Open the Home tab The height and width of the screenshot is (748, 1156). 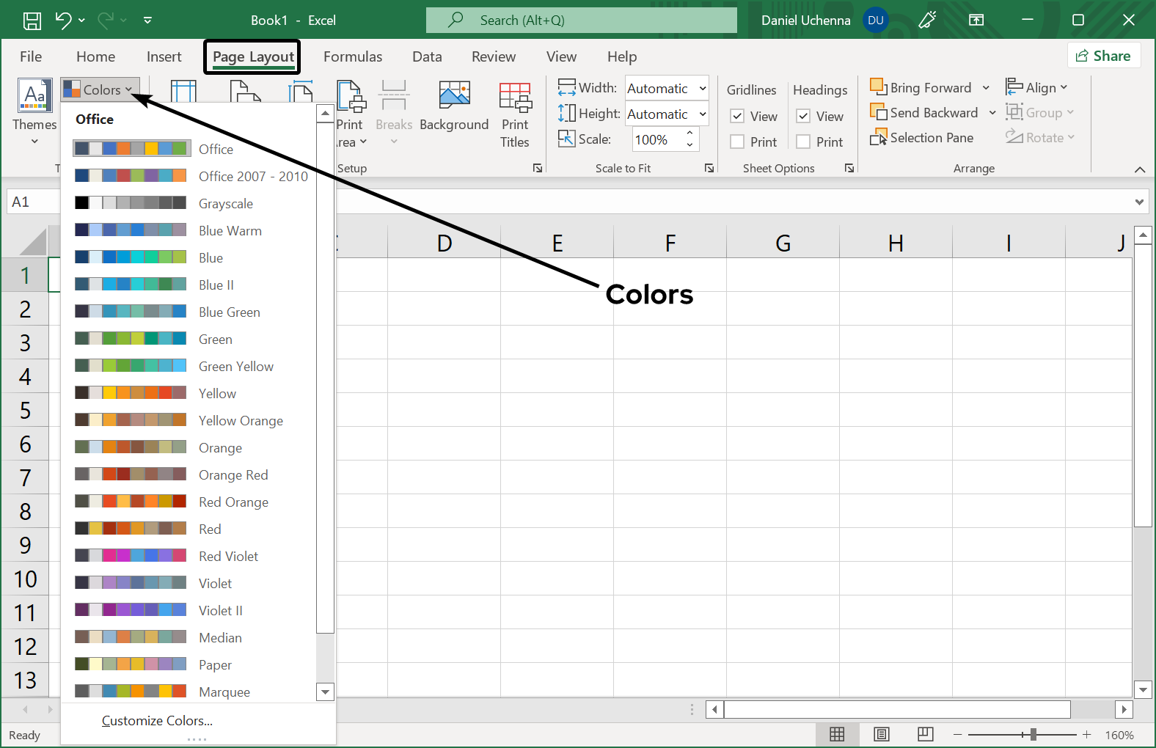[95, 56]
